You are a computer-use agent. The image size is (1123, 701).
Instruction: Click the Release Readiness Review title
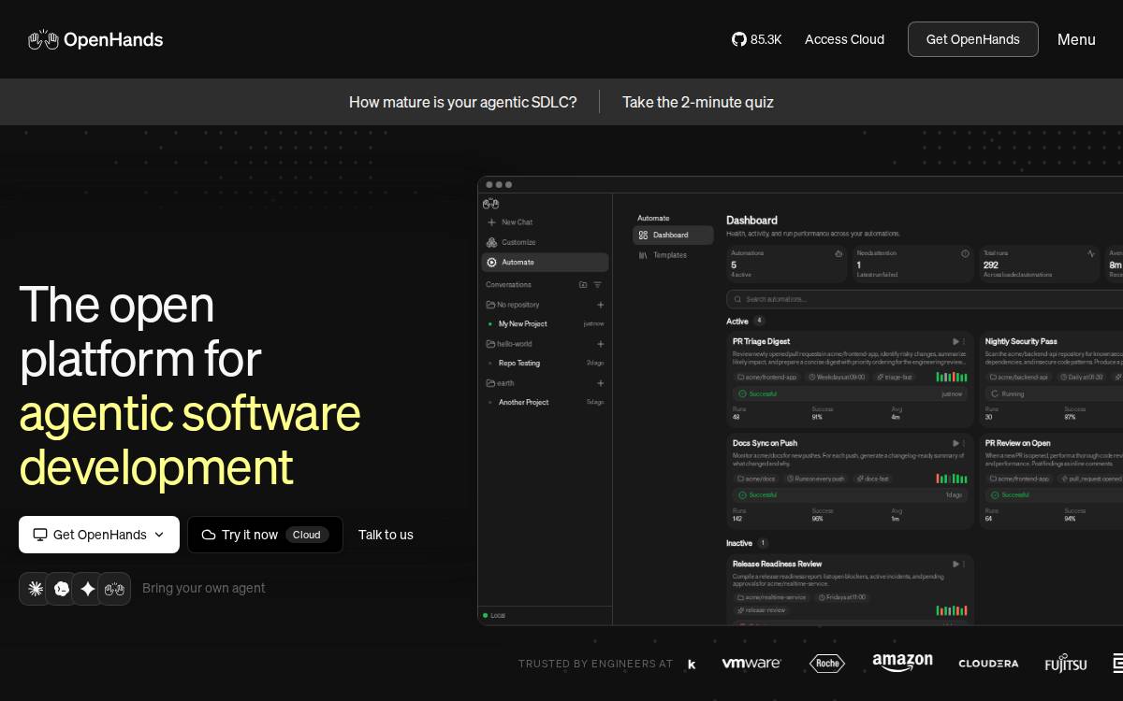pyautogui.click(x=777, y=565)
